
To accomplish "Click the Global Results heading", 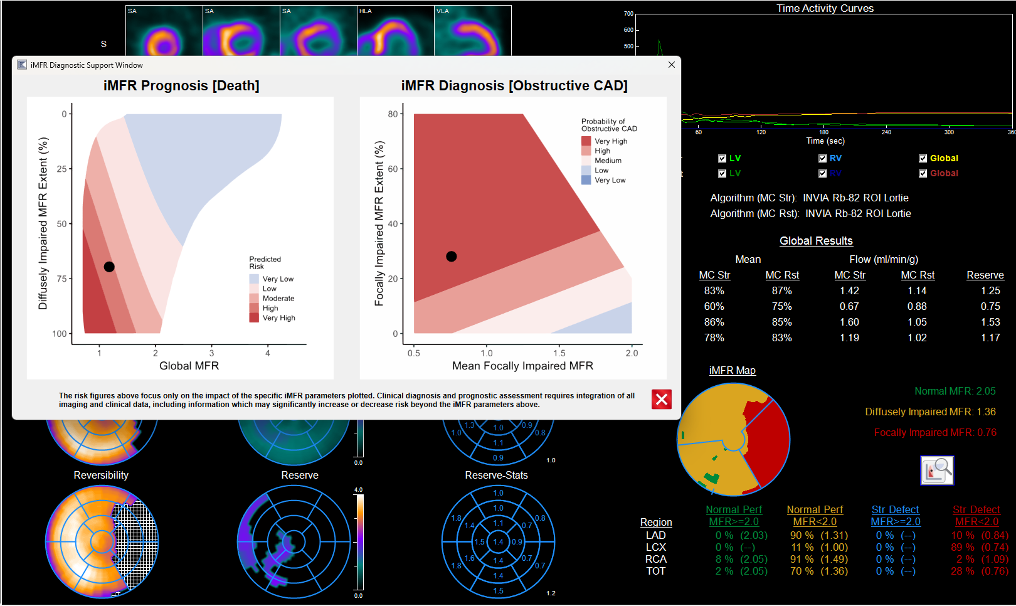I will (x=816, y=240).
